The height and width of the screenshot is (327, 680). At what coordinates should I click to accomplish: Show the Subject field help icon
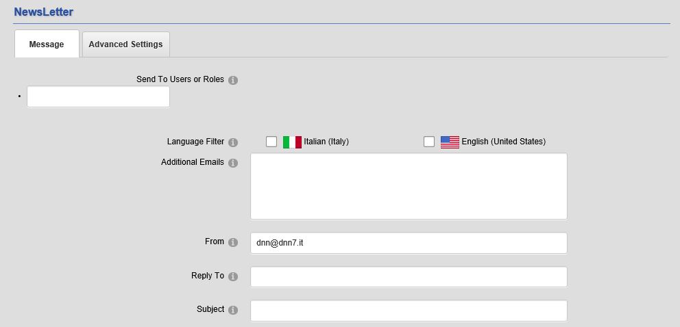(x=233, y=310)
